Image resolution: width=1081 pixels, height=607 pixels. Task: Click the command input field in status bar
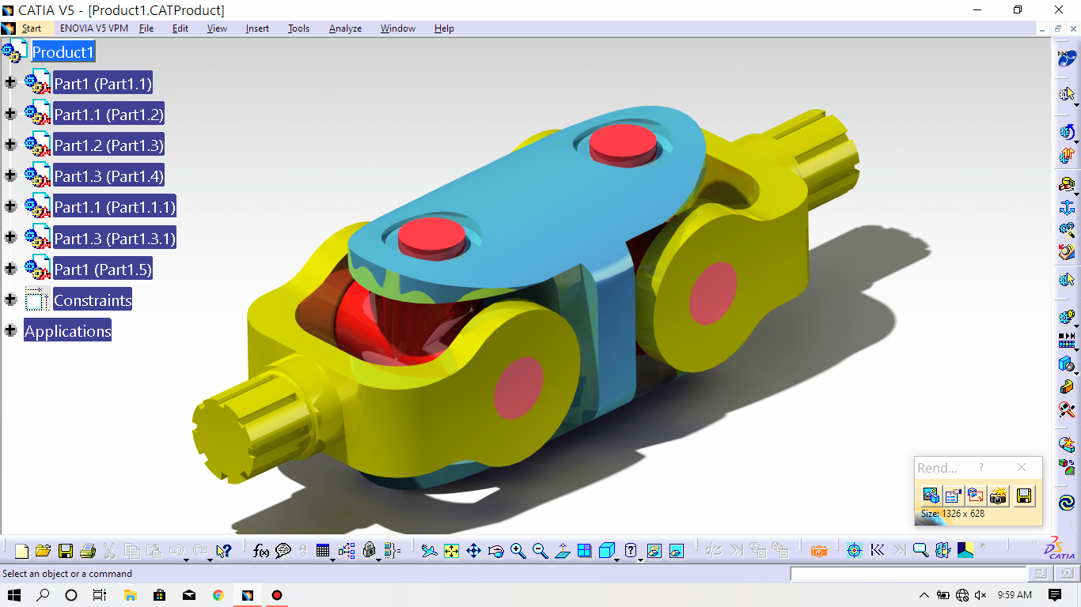[x=908, y=574]
